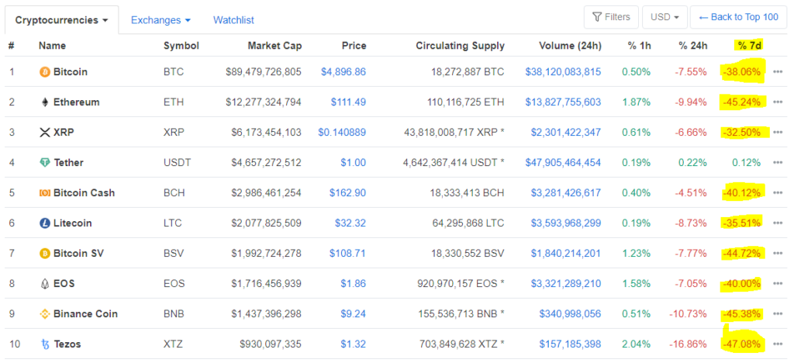The height and width of the screenshot is (363, 794).
Task: Click XRP price $0.140889
Action: pos(342,133)
